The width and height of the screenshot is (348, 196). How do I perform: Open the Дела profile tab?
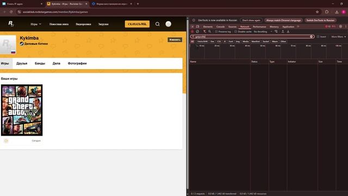[x=57, y=63]
